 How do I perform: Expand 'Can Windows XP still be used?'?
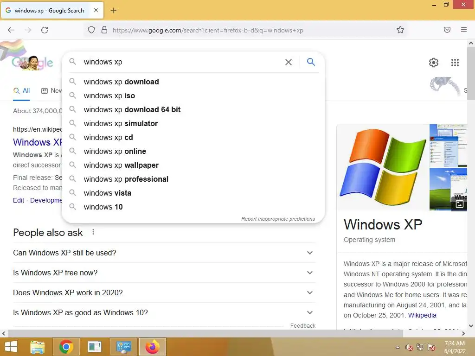[164, 253]
